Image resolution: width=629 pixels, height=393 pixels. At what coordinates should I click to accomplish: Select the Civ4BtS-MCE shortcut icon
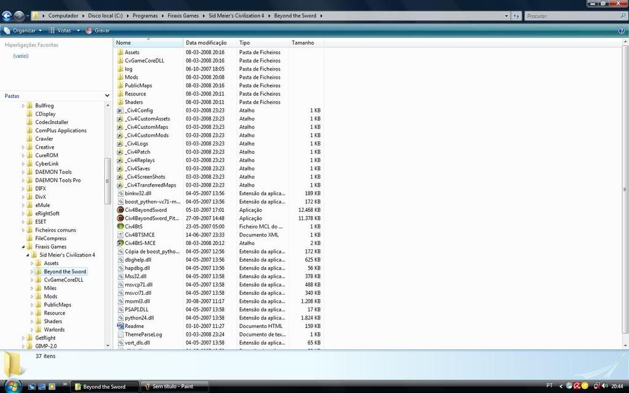pos(120,243)
